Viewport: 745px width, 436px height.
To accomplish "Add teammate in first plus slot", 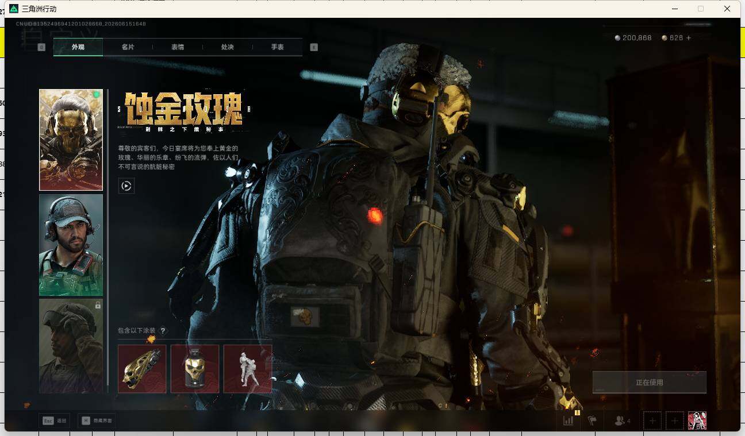I will tap(652, 421).
